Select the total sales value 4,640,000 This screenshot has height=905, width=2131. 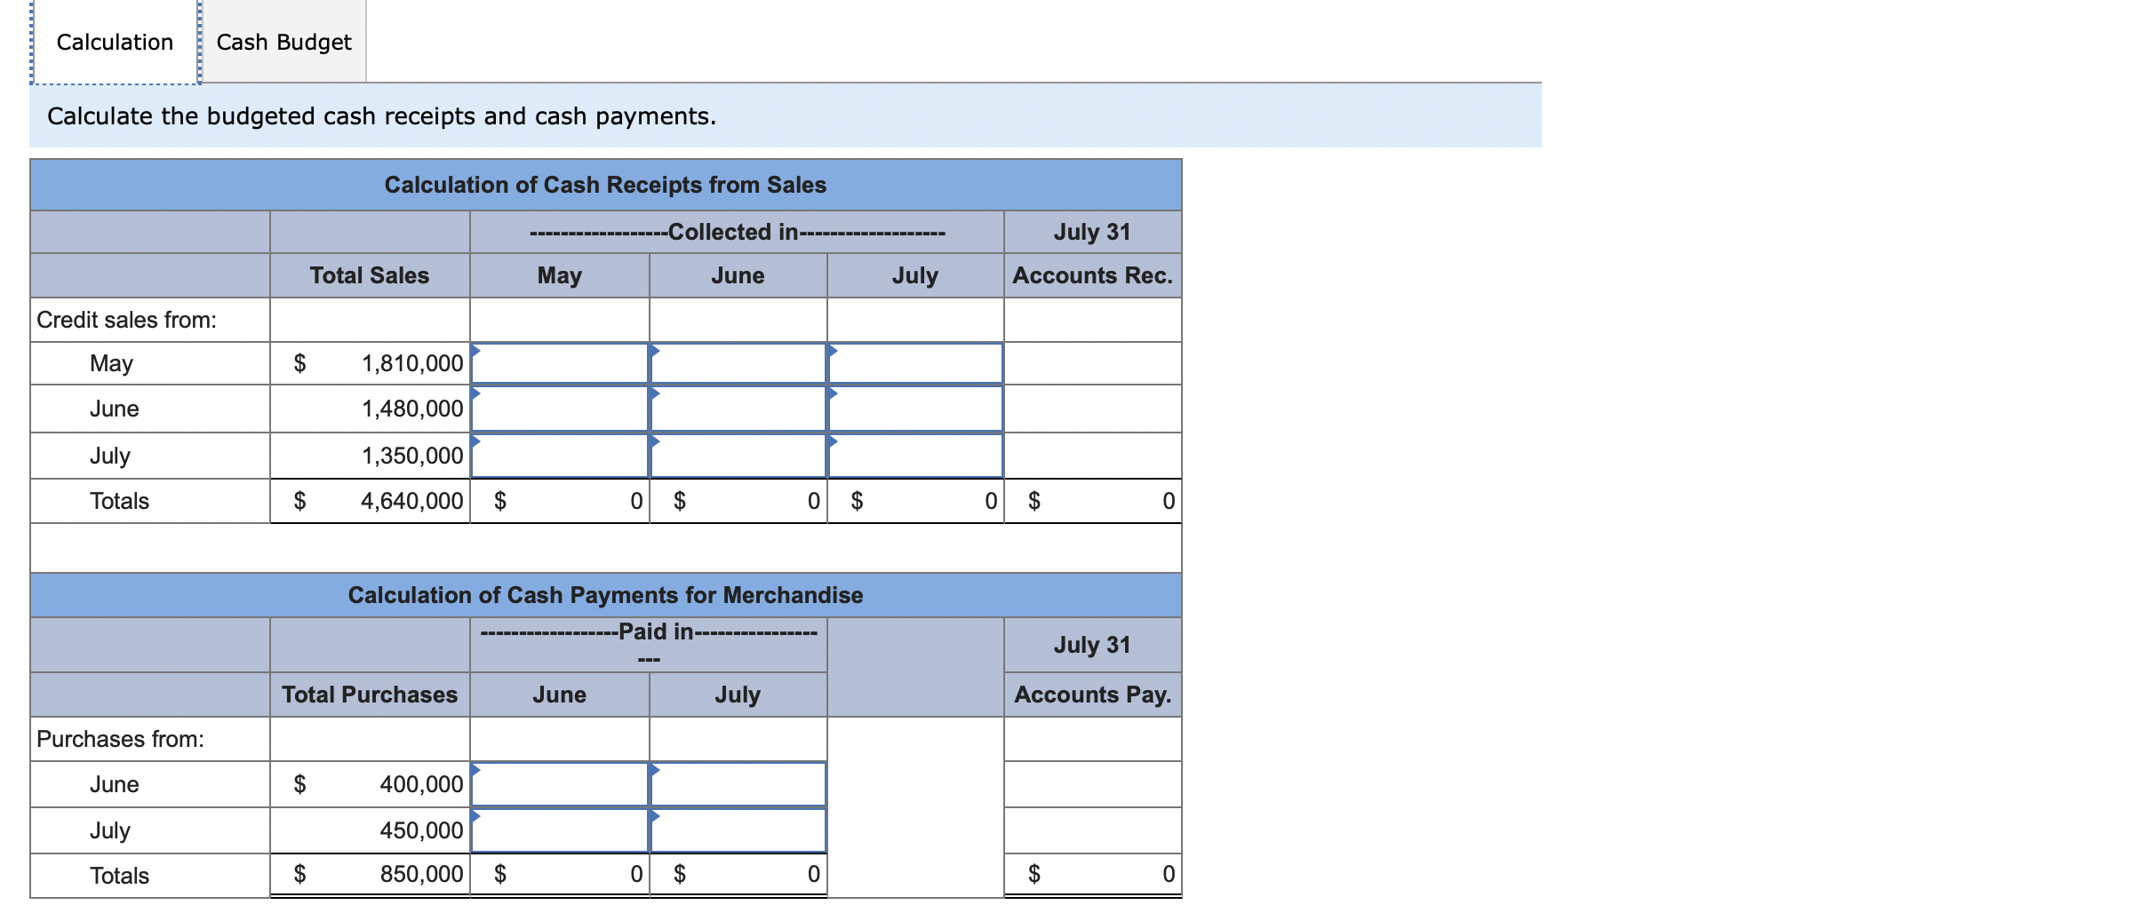tap(411, 500)
